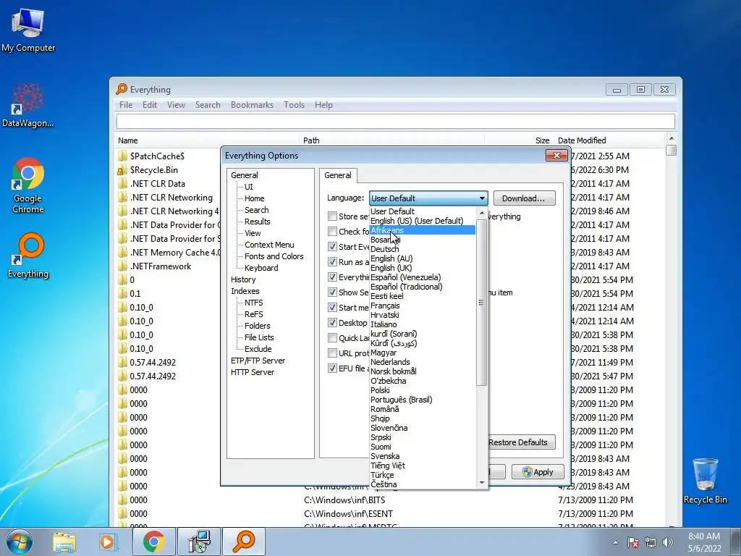Screen dimensions: 741x556
Task: Launch media player from taskbar
Action: 107,542
